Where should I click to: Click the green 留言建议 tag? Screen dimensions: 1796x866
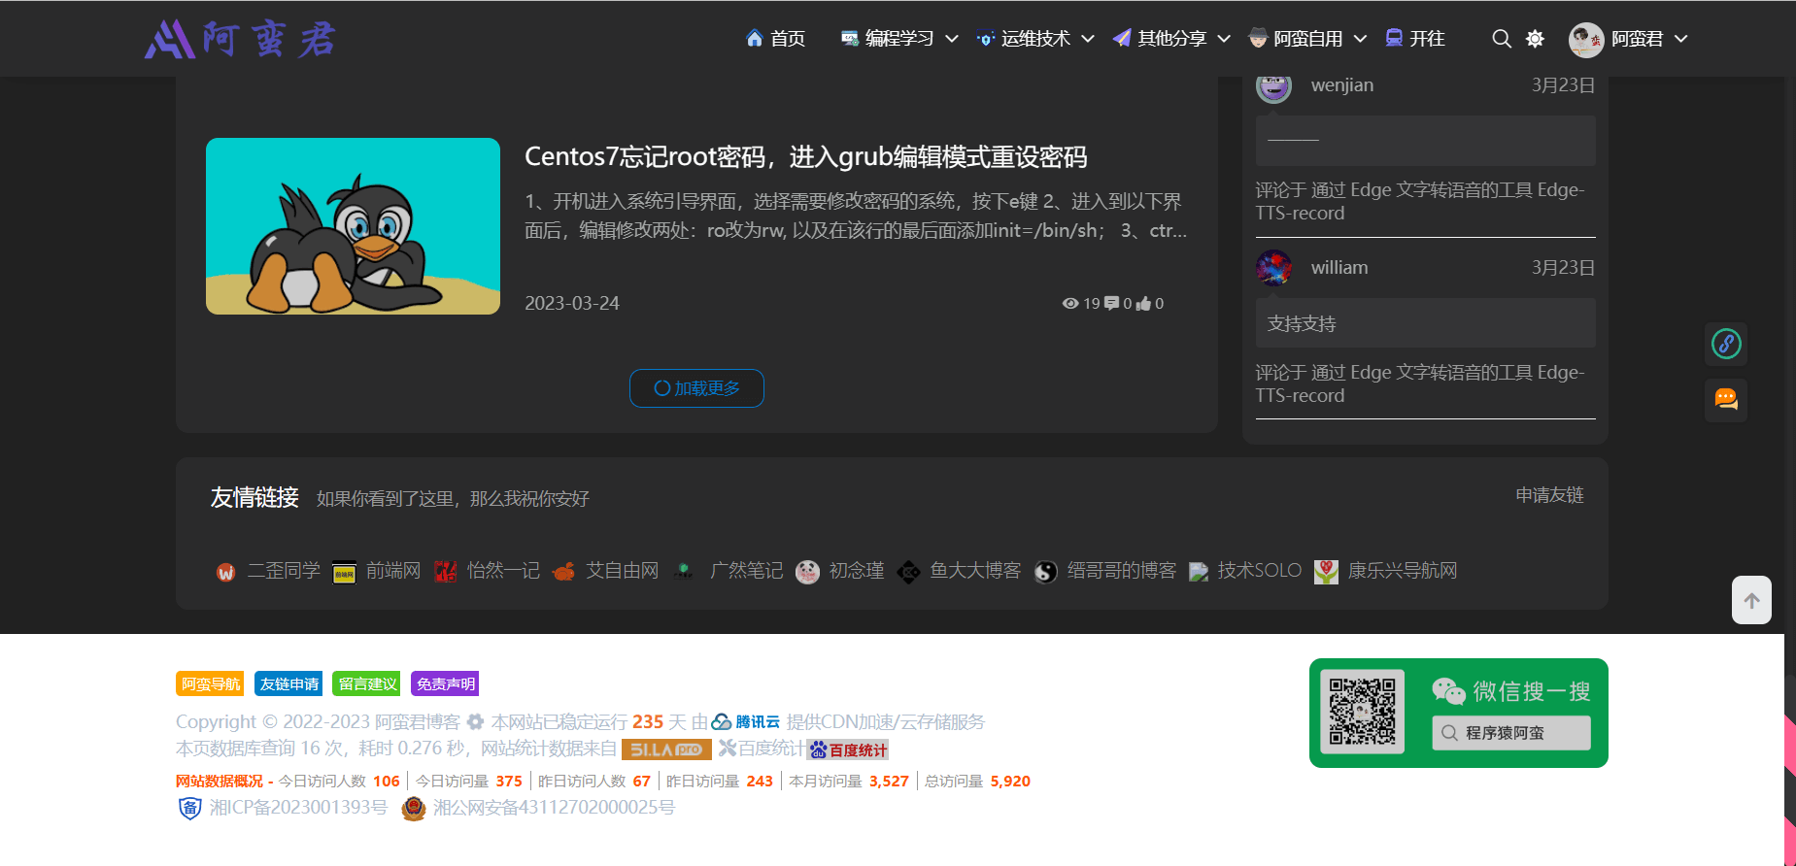click(367, 683)
